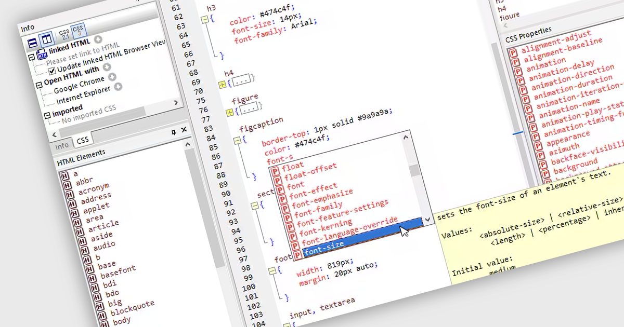Select 'audio' in HTML Elements list
This screenshot has width=624, height=327.
104,246
